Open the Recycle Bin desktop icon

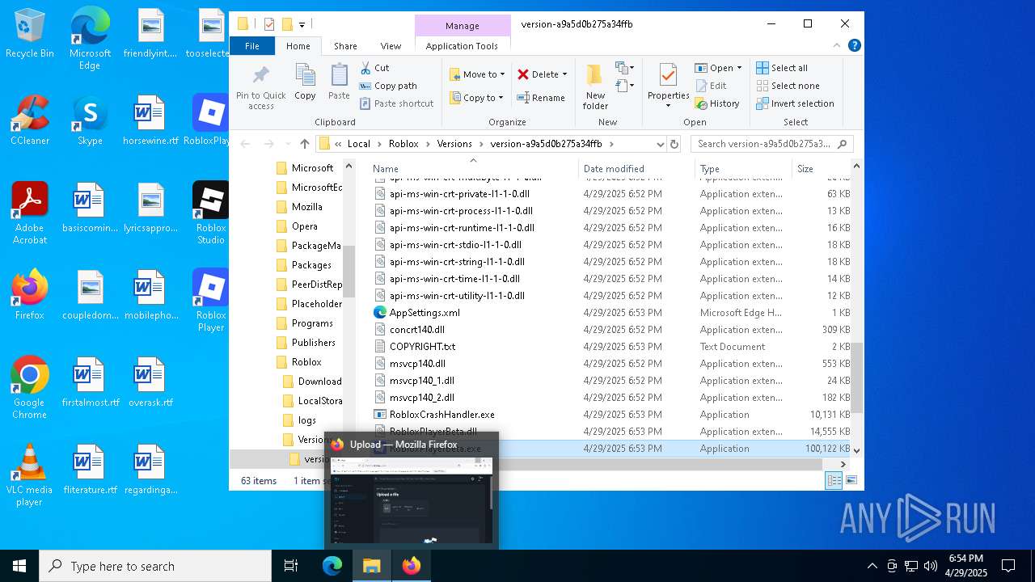pyautogui.click(x=30, y=34)
